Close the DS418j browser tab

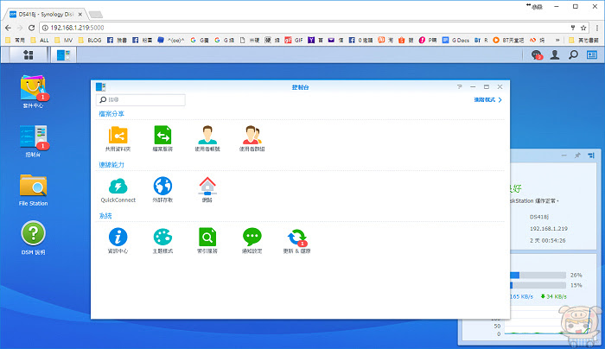tap(80, 15)
